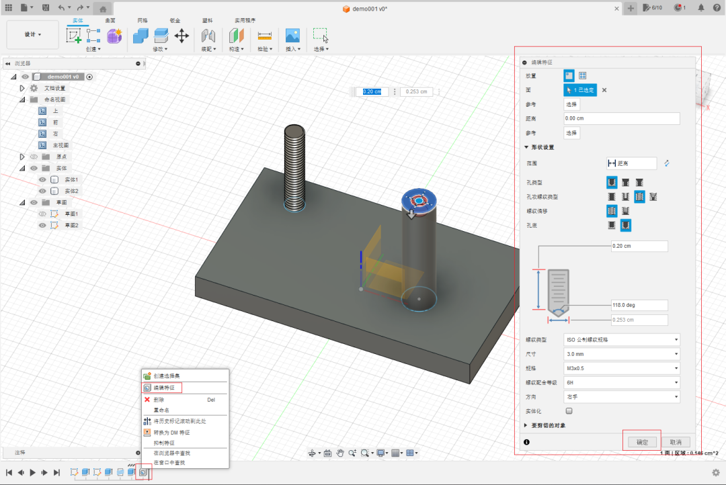Open the 设计 workspace dropdown
Image resolution: width=726 pixels, height=485 pixels.
point(32,35)
